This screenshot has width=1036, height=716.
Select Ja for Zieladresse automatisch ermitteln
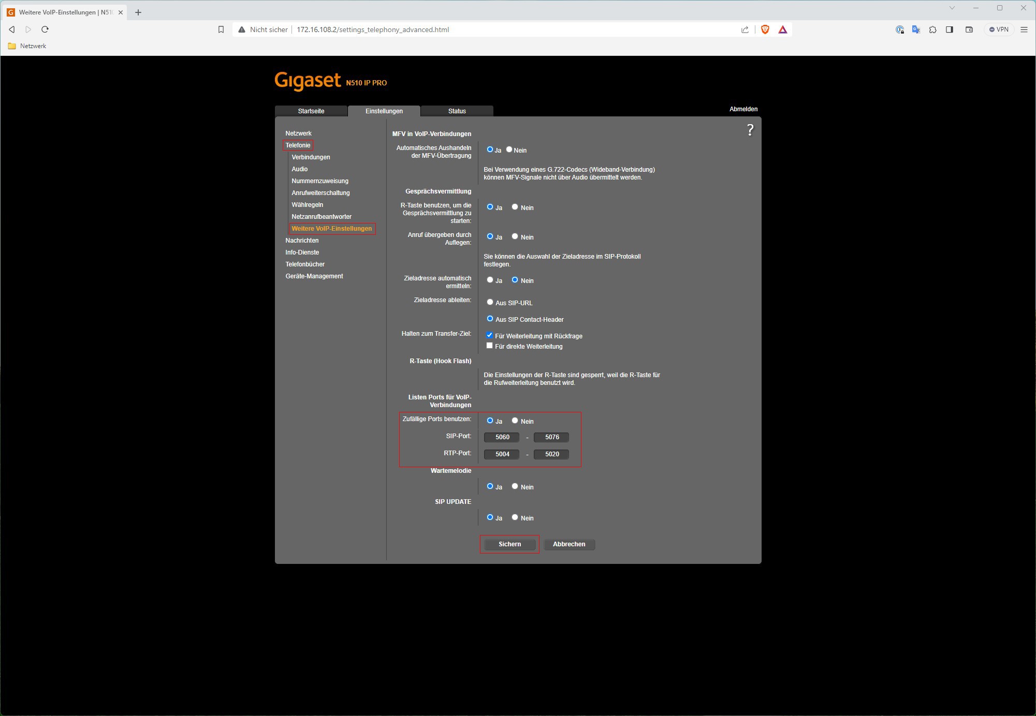pyautogui.click(x=490, y=280)
